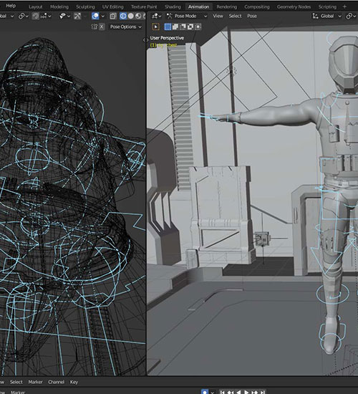This screenshot has width=358, height=394.
Task: Toggle the X mirror axis button
Action: click(x=102, y=27)
